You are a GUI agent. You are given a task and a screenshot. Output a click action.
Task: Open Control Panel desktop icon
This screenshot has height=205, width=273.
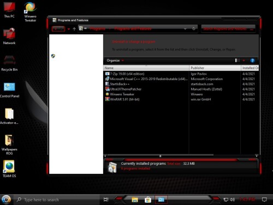9,90
